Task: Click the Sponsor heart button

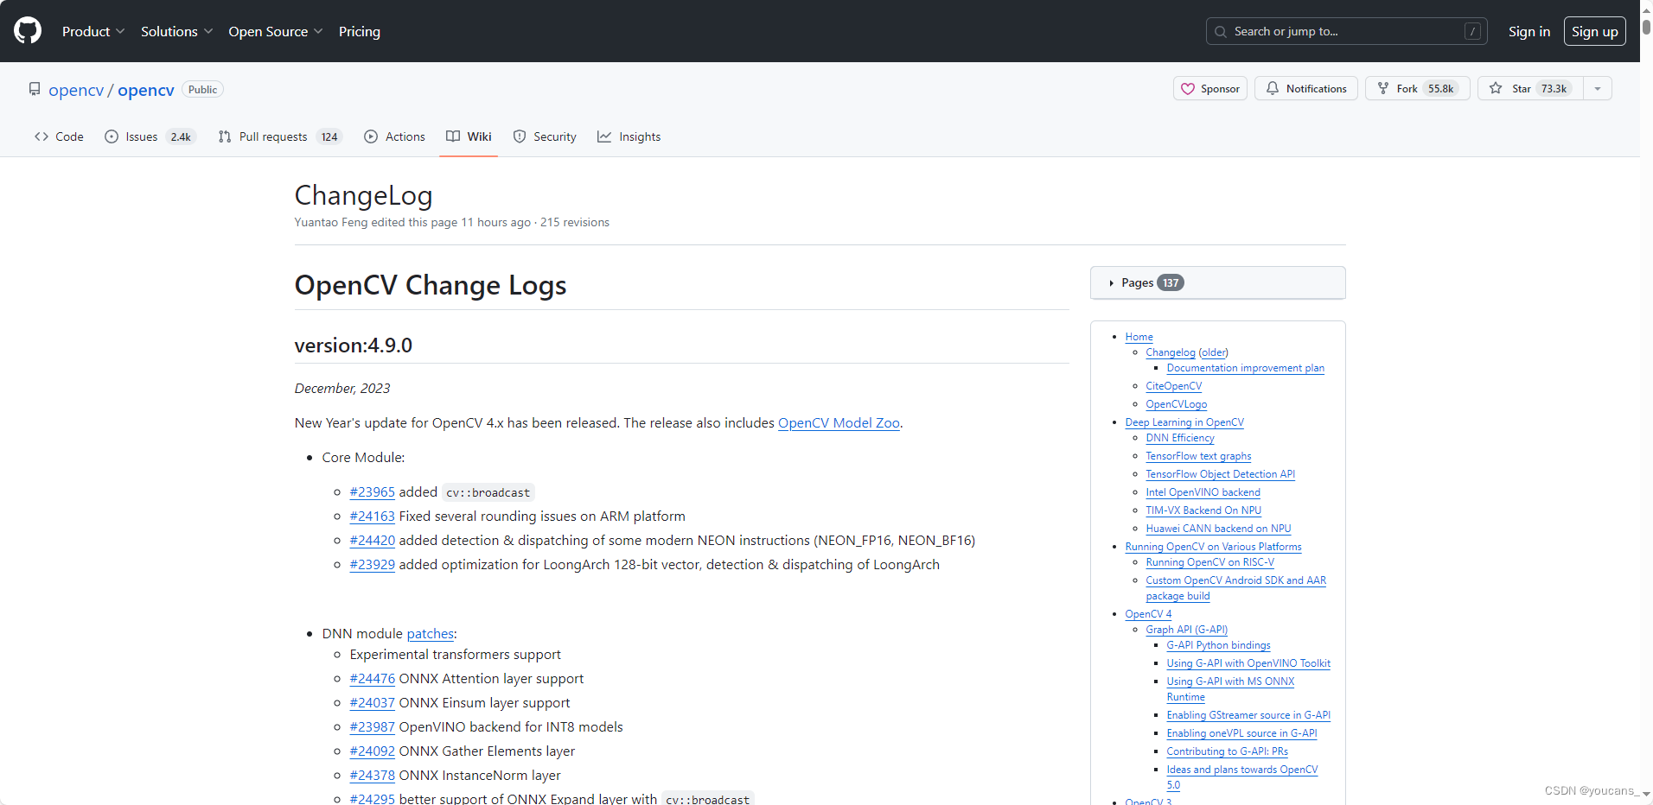Action: click(1210, 88)
